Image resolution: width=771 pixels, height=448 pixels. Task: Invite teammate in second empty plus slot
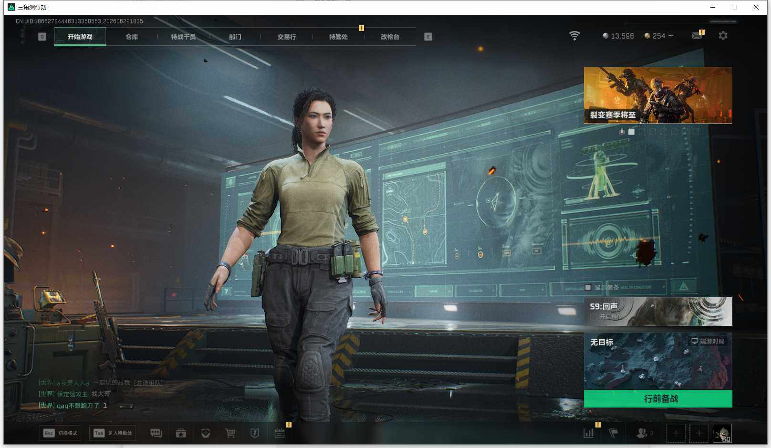click(x=699, y=433)
